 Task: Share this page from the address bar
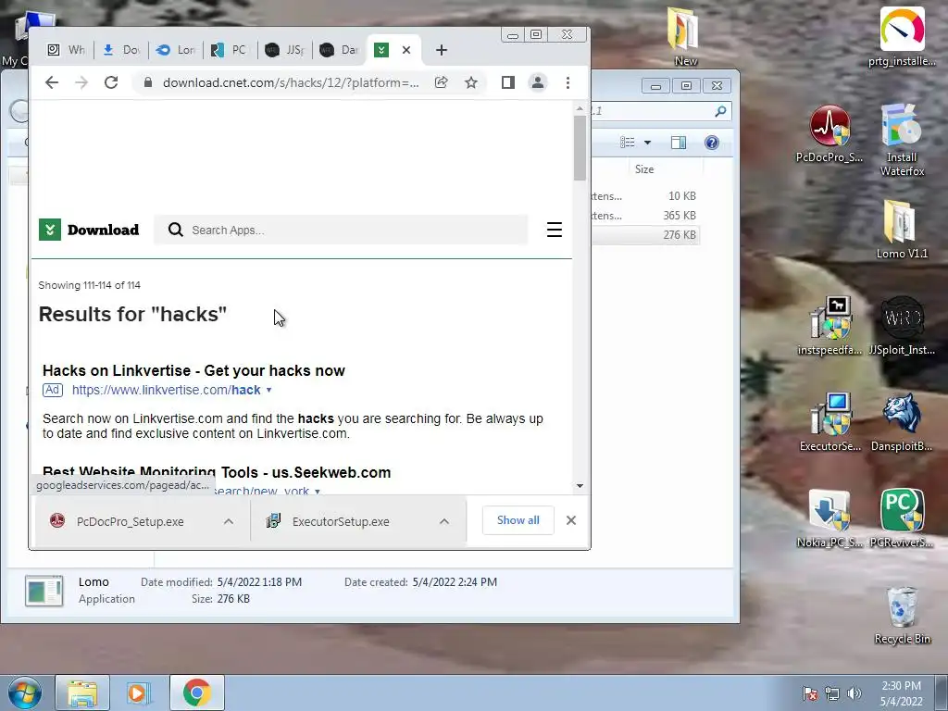point(442,82)
